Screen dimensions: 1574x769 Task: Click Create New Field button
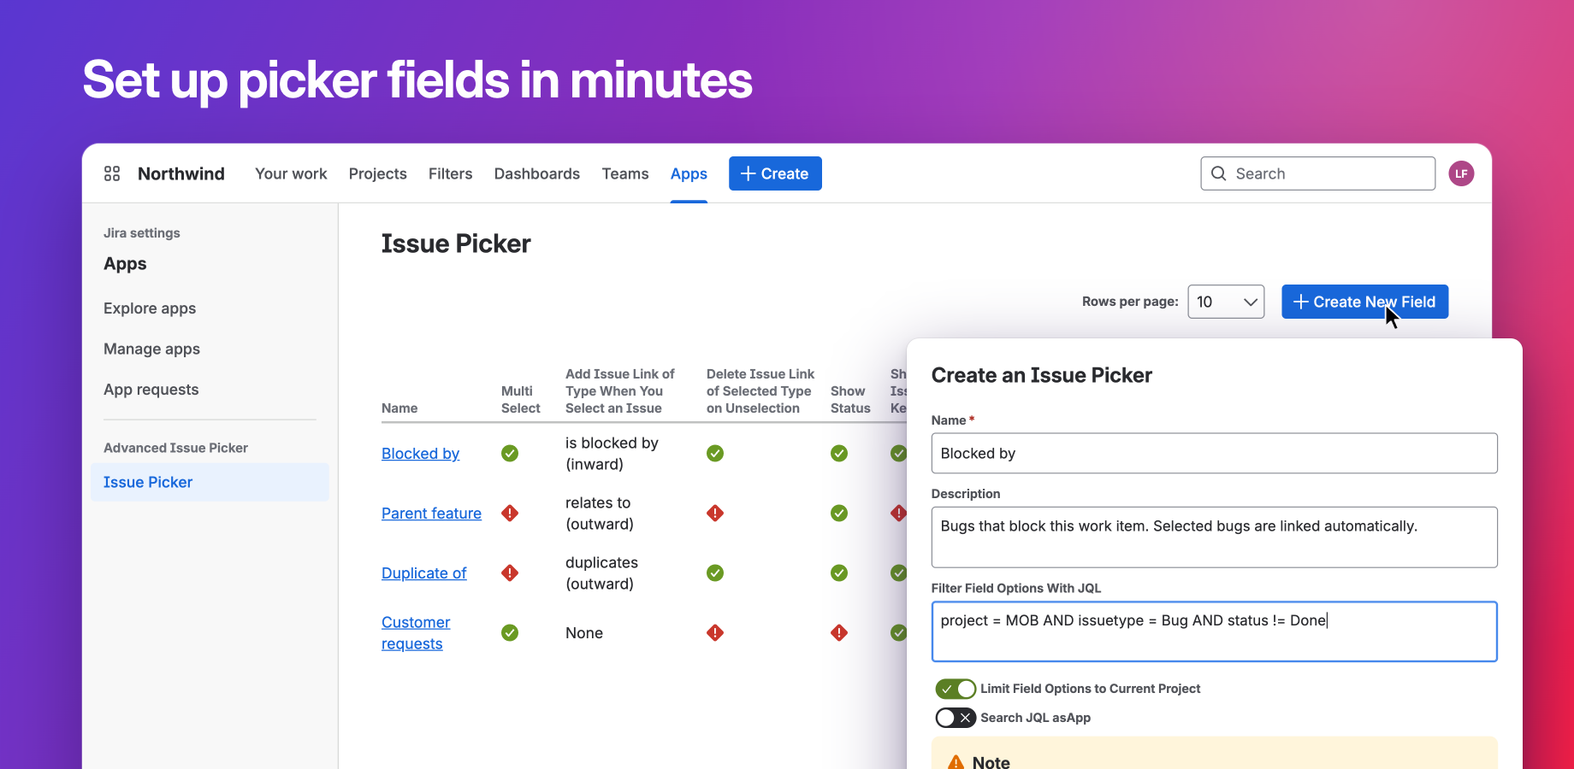[x=1364, y=302]
